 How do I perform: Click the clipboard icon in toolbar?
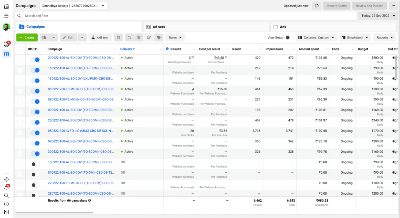[118, 38]
